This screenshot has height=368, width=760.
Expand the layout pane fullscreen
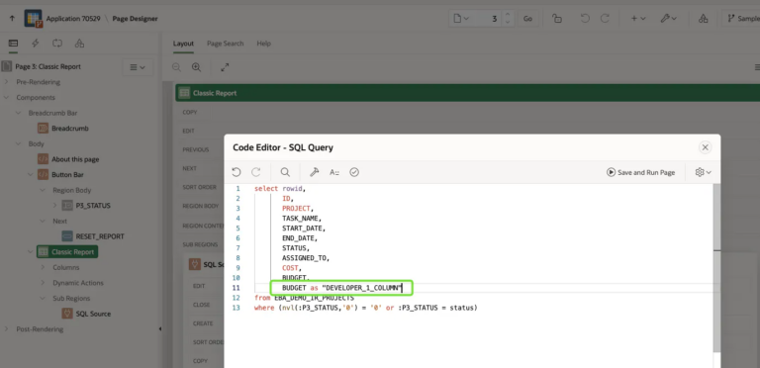(x=225, y=67)
